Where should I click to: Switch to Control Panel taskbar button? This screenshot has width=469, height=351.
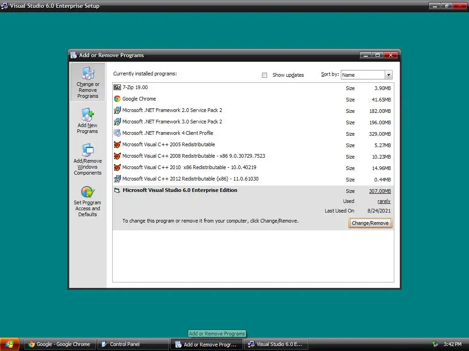coord(133,344)
